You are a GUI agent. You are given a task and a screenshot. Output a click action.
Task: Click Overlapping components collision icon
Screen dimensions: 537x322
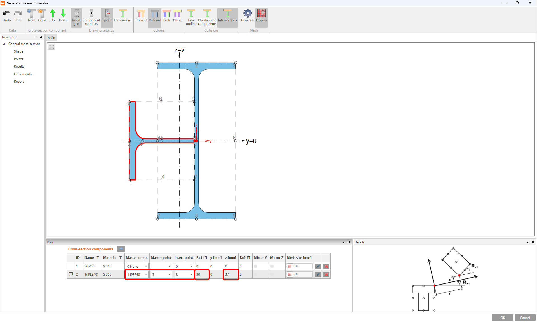click(207, 13)
